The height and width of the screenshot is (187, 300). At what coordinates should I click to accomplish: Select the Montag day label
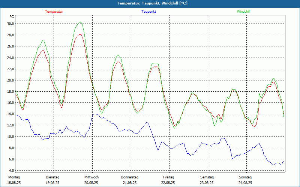click(14, 177)
